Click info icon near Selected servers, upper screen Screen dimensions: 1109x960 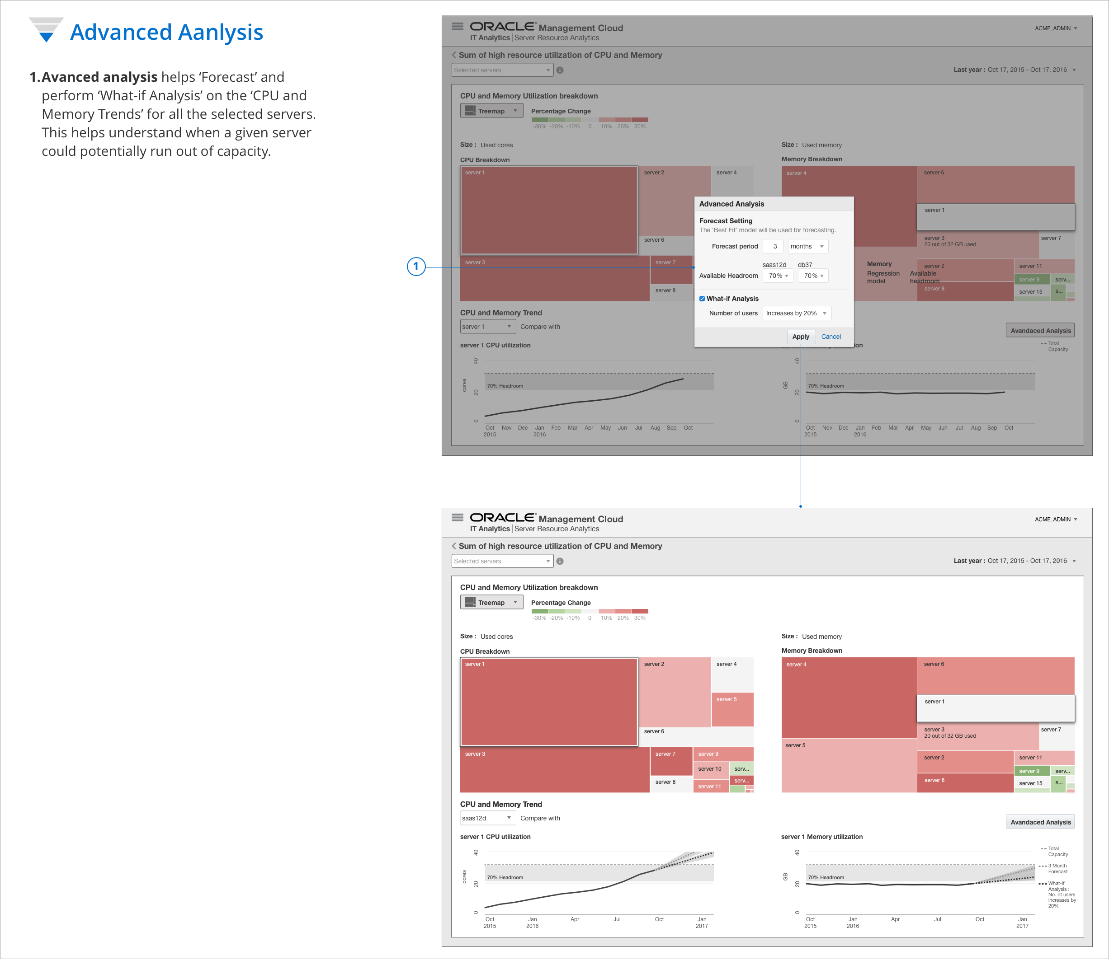click(560, 70)
